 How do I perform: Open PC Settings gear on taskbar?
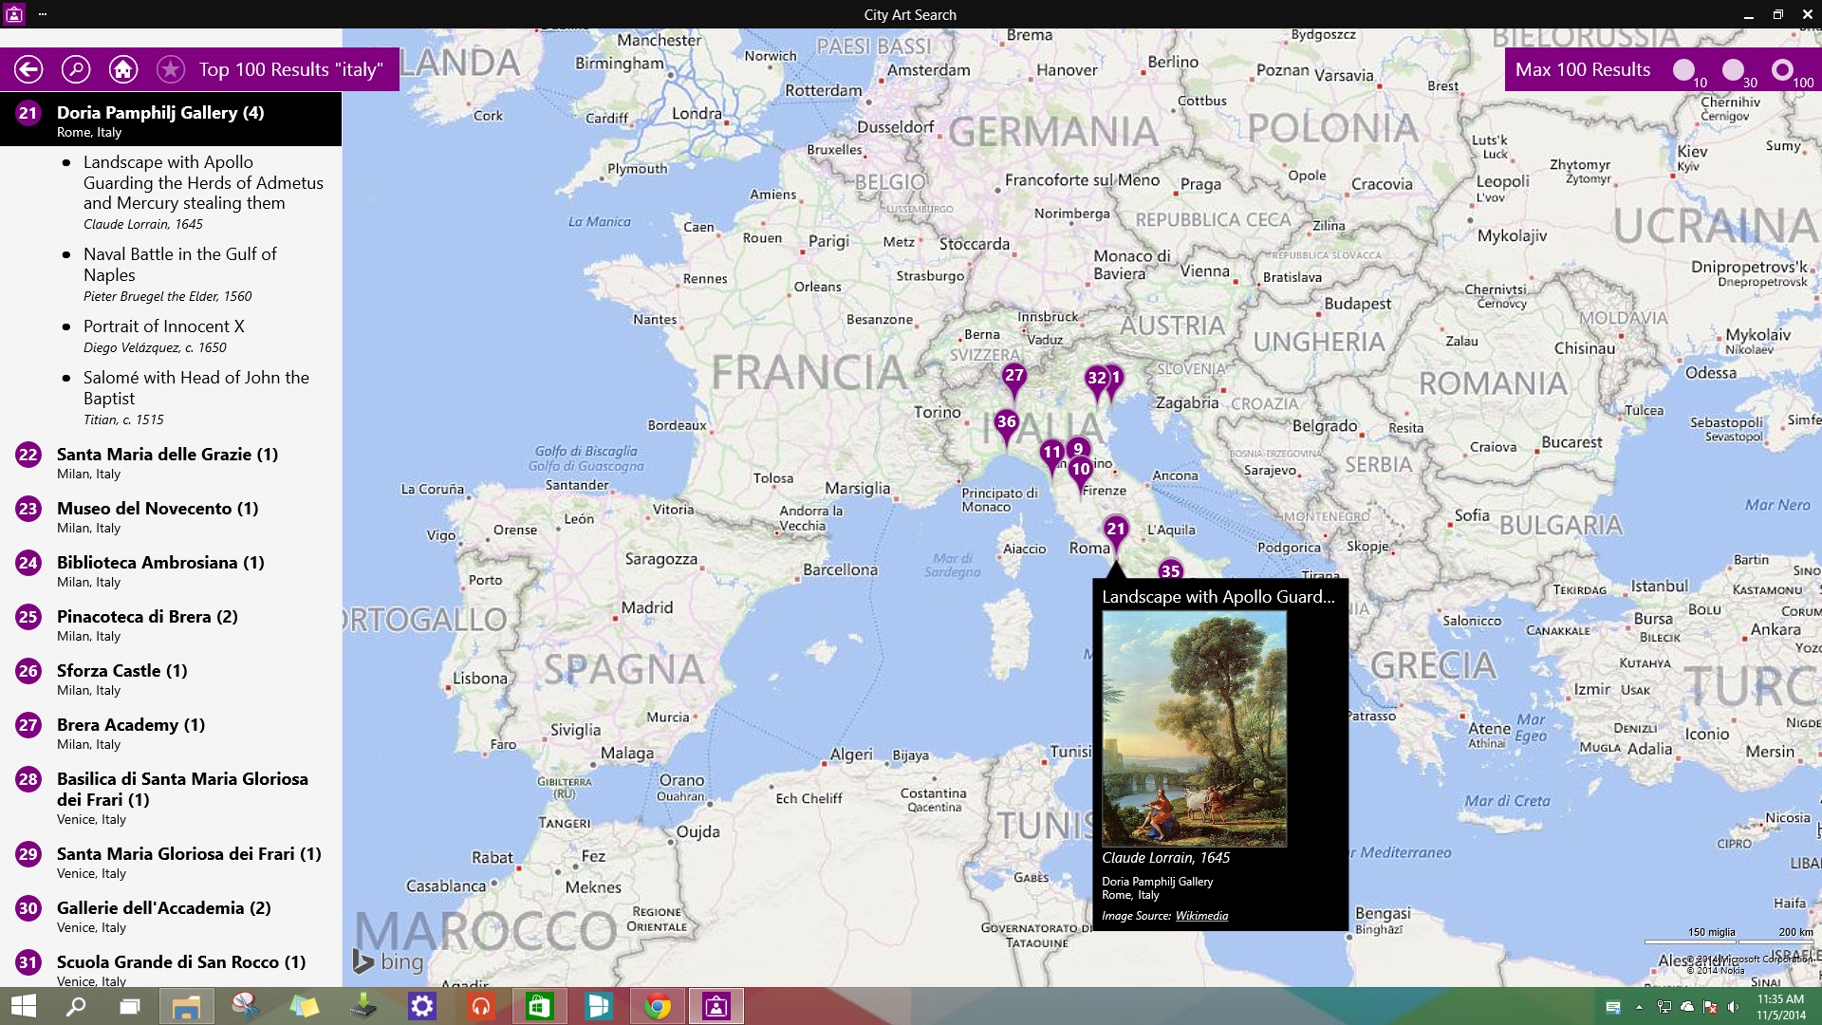coord(421,1006)
